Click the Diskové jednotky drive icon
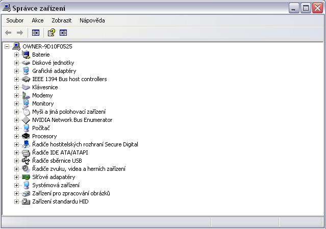The height and width of the screenshot is (229, 326). (x=26, y=63)
